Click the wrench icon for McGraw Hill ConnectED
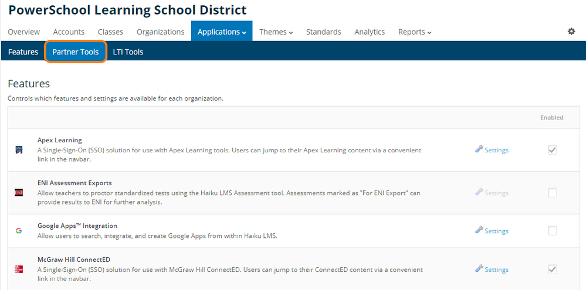Screen dimensions: 586x290 479,269
